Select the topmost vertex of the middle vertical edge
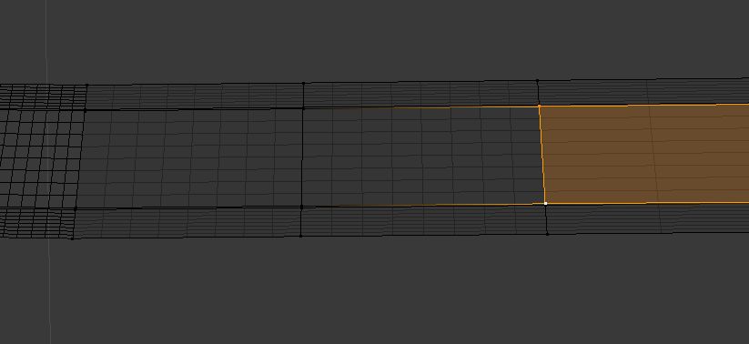The height and width of the screenshot is (344, 749). click(303, 83)
